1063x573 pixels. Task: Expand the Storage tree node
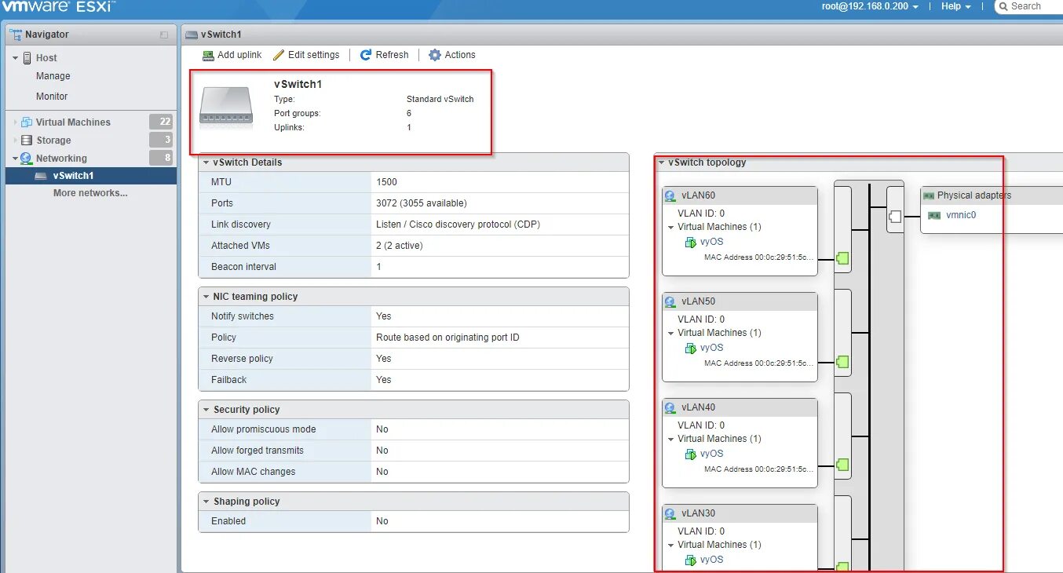(16, 141)
